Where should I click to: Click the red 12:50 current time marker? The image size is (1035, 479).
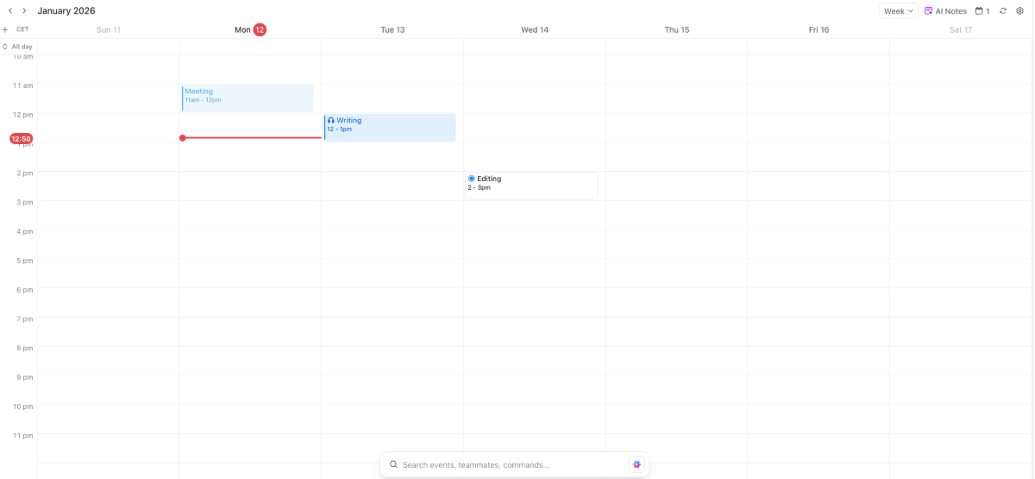pyautogui.click(x=22, y=138)
